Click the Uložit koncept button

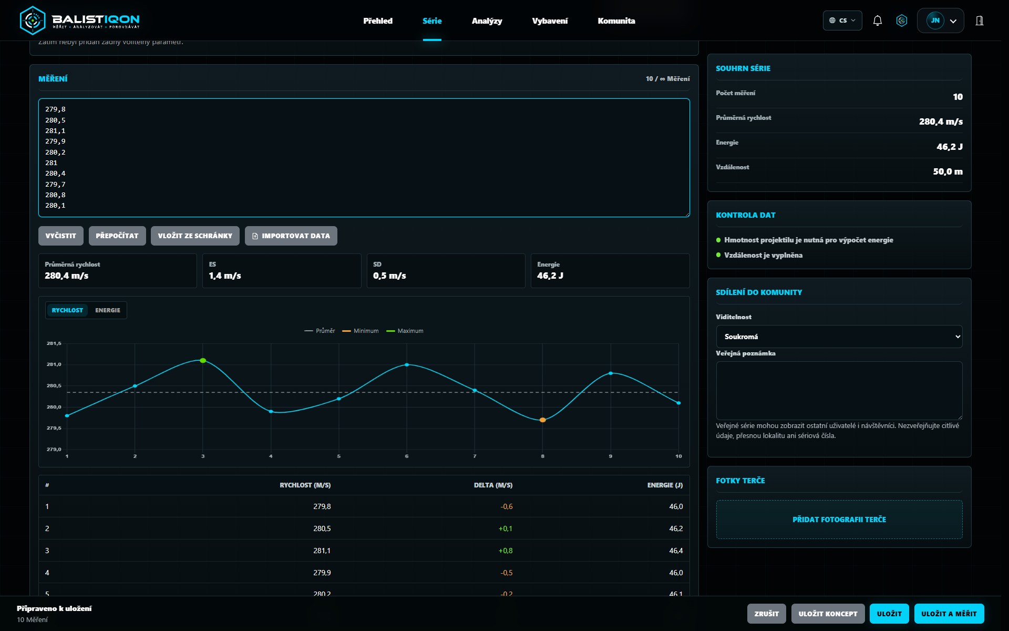[x=828, y=614]
